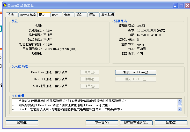
Task: Click the WHQL 標誌 value 是
Action: [x=138, y=40]
